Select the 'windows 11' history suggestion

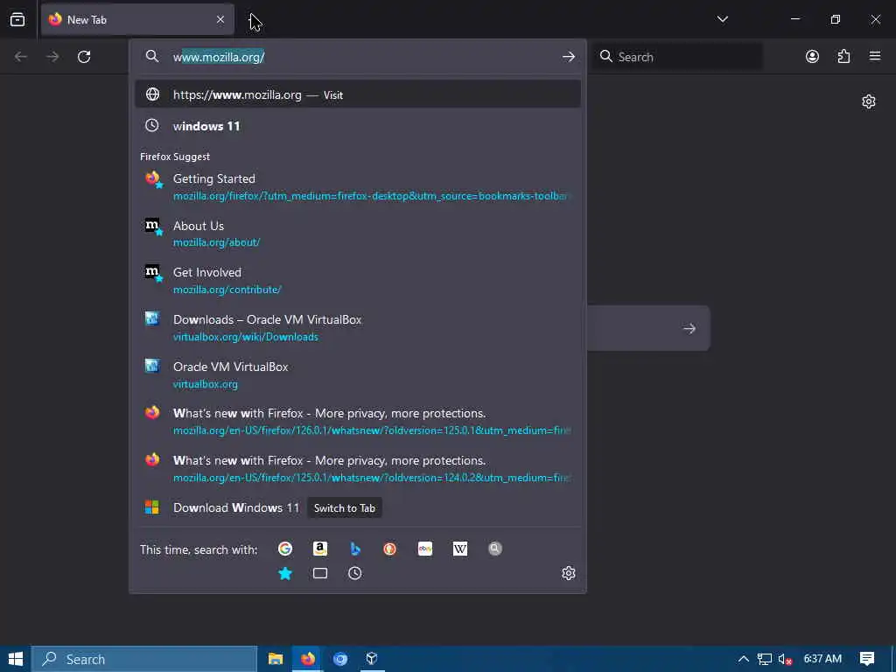pos(358,126)
